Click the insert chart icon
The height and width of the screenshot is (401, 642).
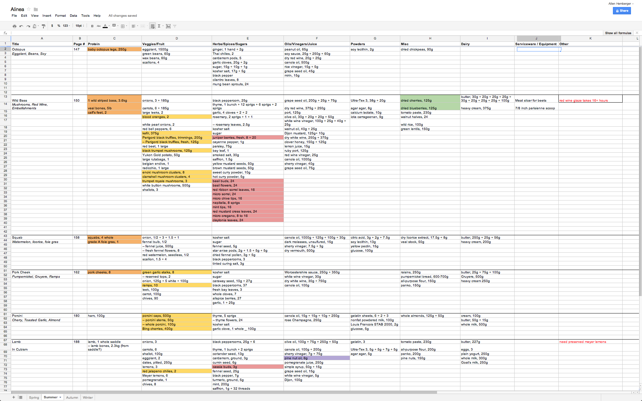(168, 26)
